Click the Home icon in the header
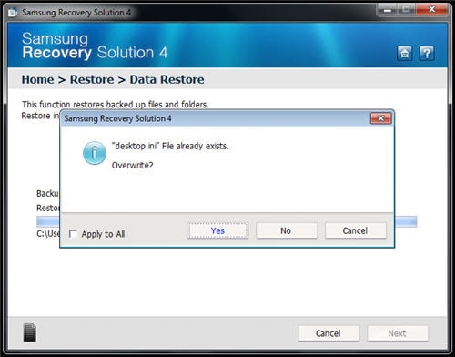The width and height of the screenshot is (455, 357). click(x=404, y=54)
